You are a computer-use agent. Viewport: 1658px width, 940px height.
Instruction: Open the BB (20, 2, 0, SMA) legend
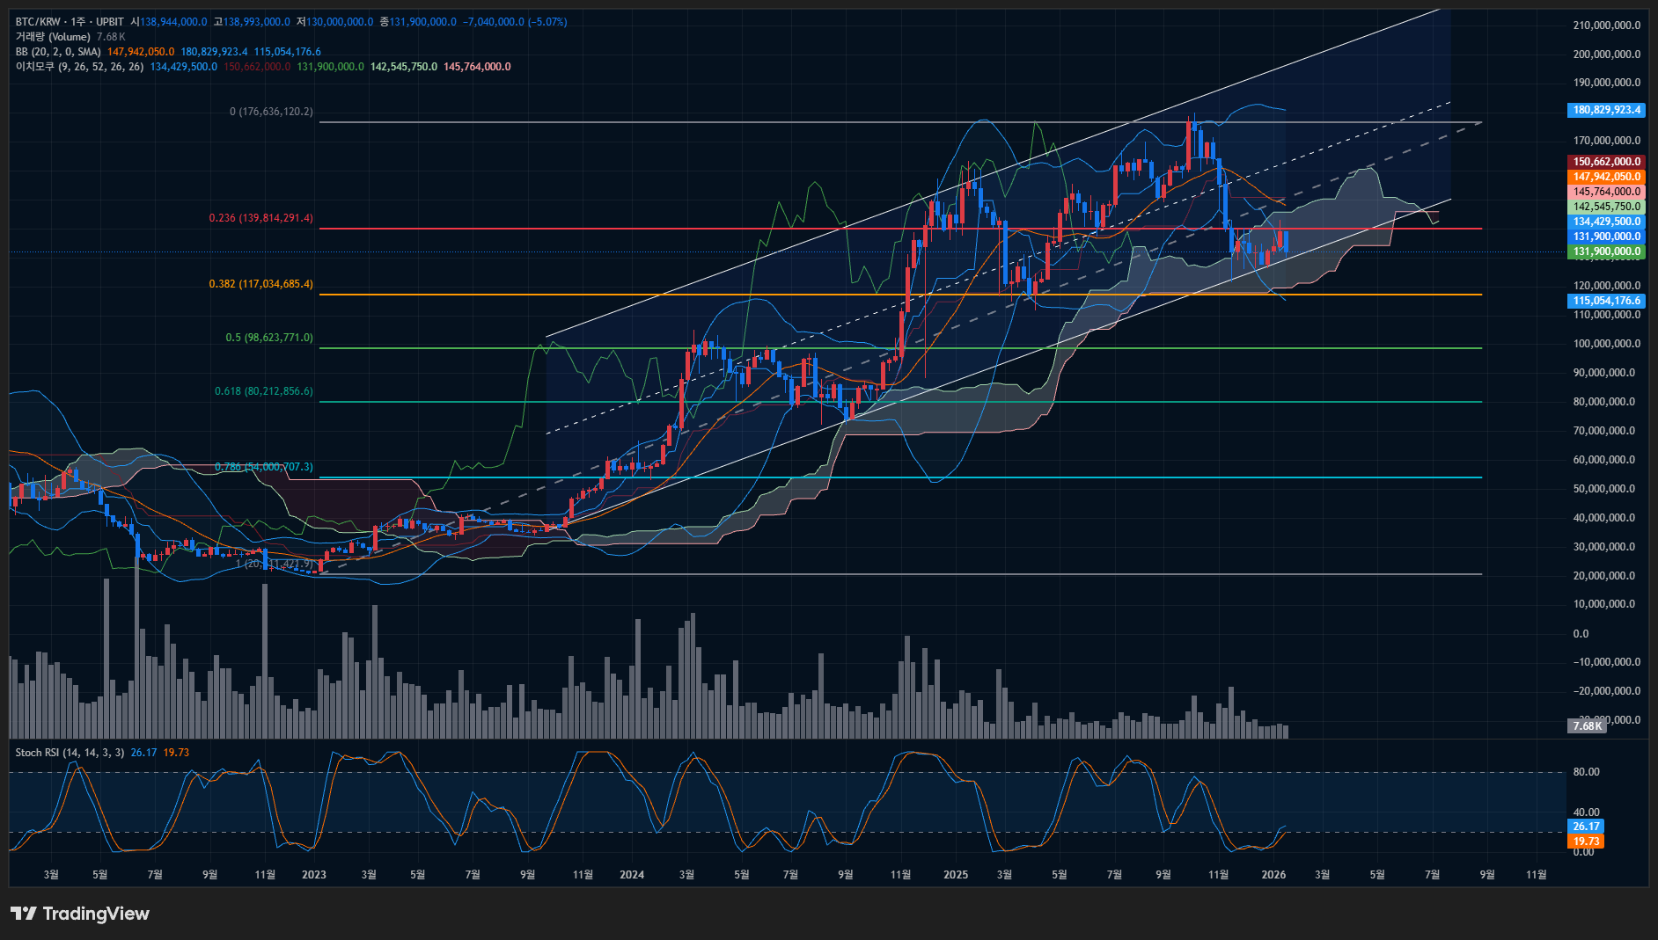point(58,52)
